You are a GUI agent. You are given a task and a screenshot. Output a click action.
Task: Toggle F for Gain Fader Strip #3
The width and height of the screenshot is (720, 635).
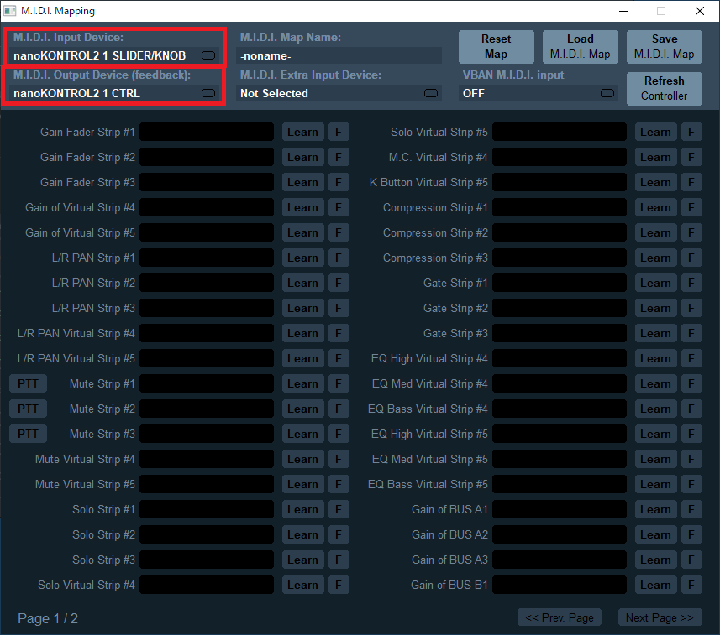pyautogui.click(x=339, y=183)
